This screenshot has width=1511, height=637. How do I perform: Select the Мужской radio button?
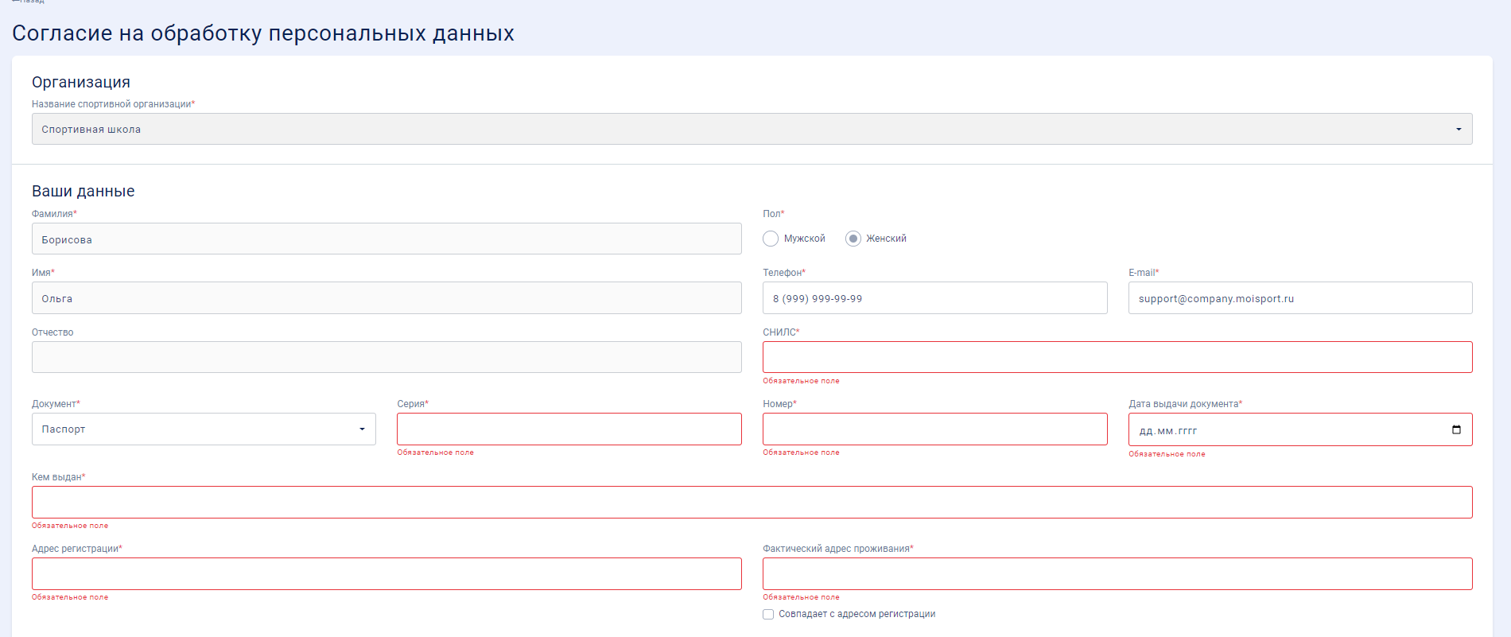(x=771, y=239)
